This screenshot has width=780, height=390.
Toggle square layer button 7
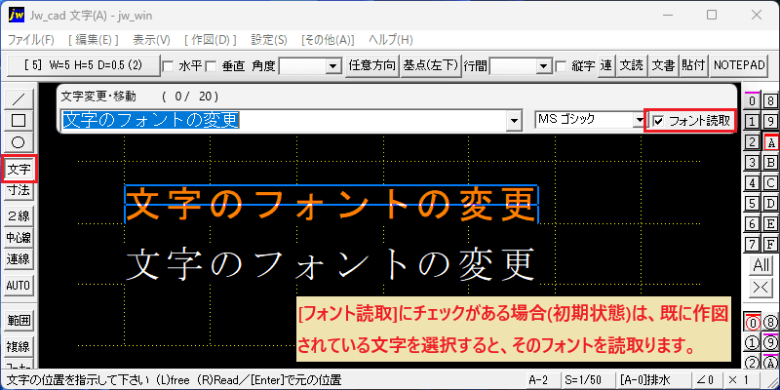(x=753, y=245)
